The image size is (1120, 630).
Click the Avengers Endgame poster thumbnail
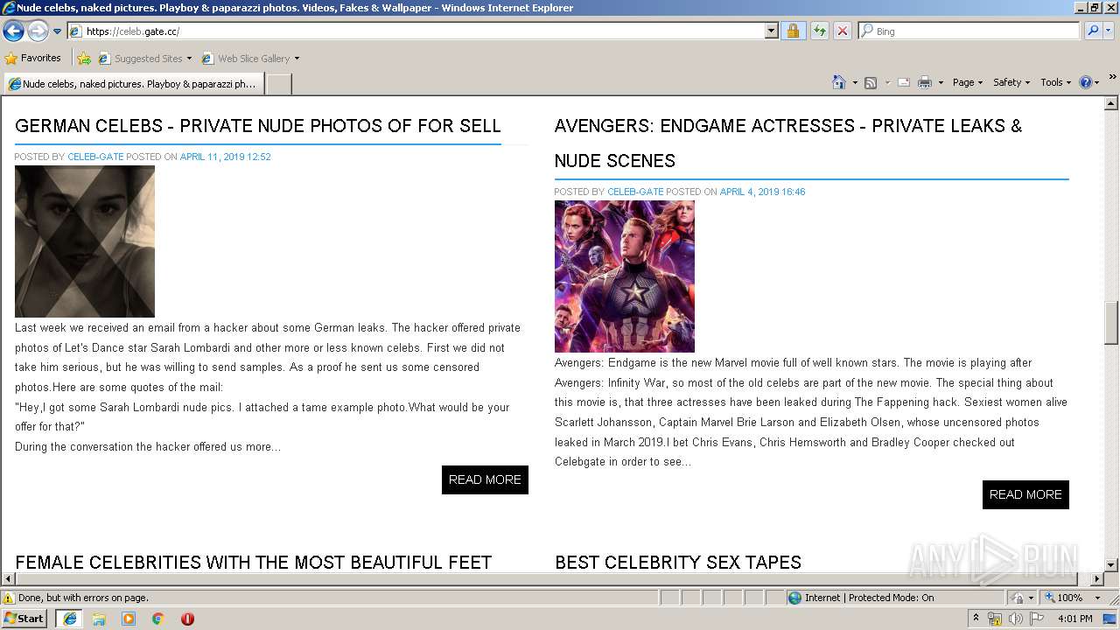pyautogui.click(x=625, y=276)
